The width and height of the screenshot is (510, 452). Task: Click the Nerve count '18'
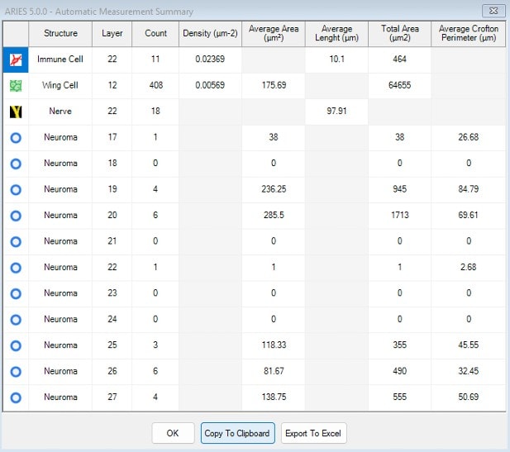(x=155, y=112)
